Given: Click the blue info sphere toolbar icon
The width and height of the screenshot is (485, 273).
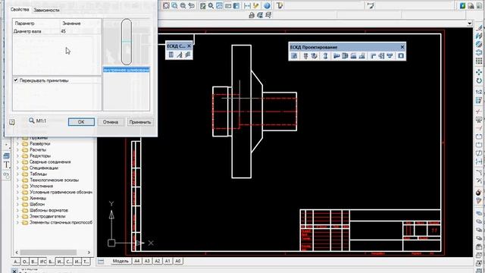Looking at the screenshot, I should click(267, 5).
